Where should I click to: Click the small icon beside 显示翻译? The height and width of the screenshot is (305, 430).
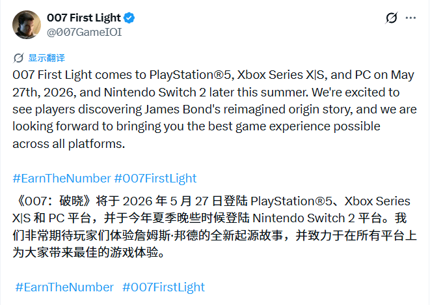click(19, 58)
